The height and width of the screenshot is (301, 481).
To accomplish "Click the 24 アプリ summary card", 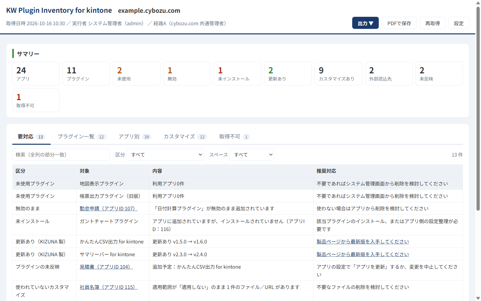I will pyautogui.click(x=36, y=74).
